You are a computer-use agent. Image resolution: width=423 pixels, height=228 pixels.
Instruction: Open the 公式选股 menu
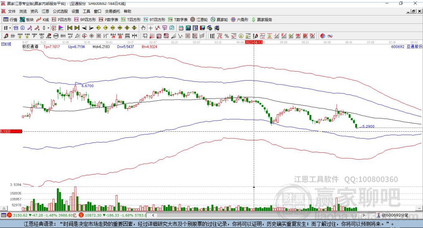click(x=60, y=11)
